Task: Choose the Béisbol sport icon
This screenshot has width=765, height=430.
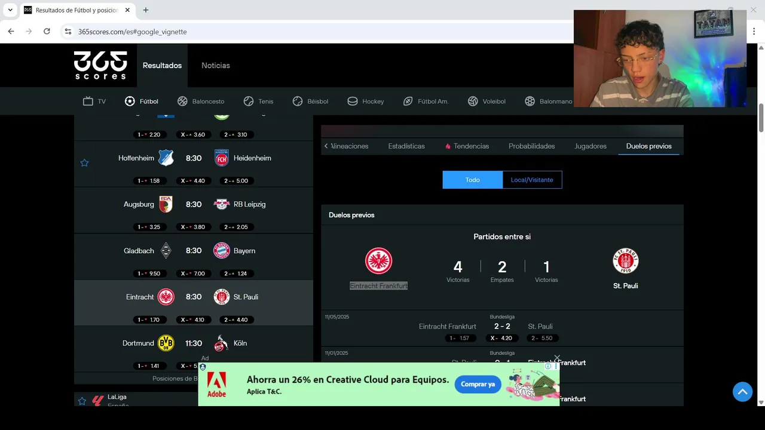Action: click(298, 101)
